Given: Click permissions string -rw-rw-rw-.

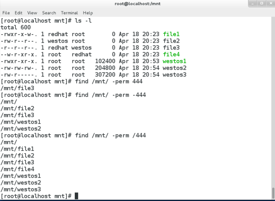Looking at the screenshot, I should coord(19,68).
